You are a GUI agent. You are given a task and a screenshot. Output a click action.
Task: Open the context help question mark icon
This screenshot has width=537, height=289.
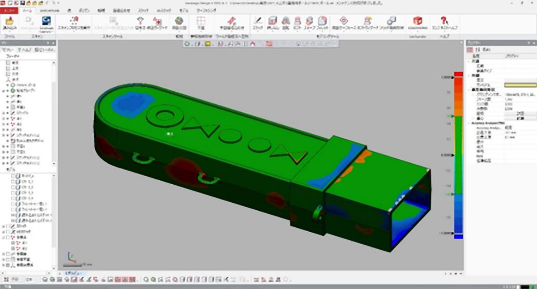444,21
